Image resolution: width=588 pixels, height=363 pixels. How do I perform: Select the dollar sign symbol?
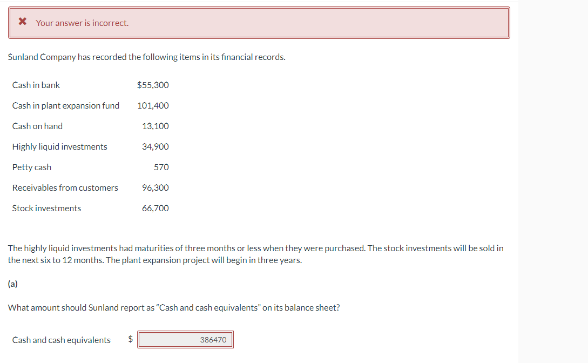coord(130,339)
